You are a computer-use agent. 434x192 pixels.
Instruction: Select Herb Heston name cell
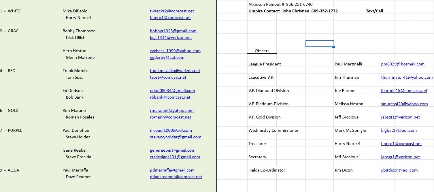[x=74, y=51]
